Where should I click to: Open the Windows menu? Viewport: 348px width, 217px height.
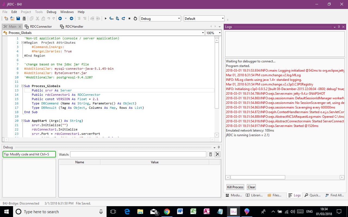(x=67, y=12)
